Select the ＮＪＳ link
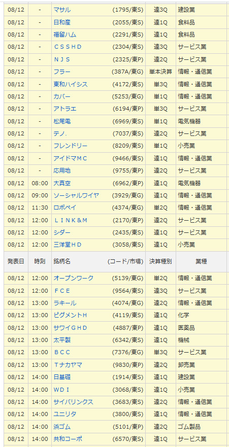This screenshot has height=447, width=229. click(x=62, y=59)
